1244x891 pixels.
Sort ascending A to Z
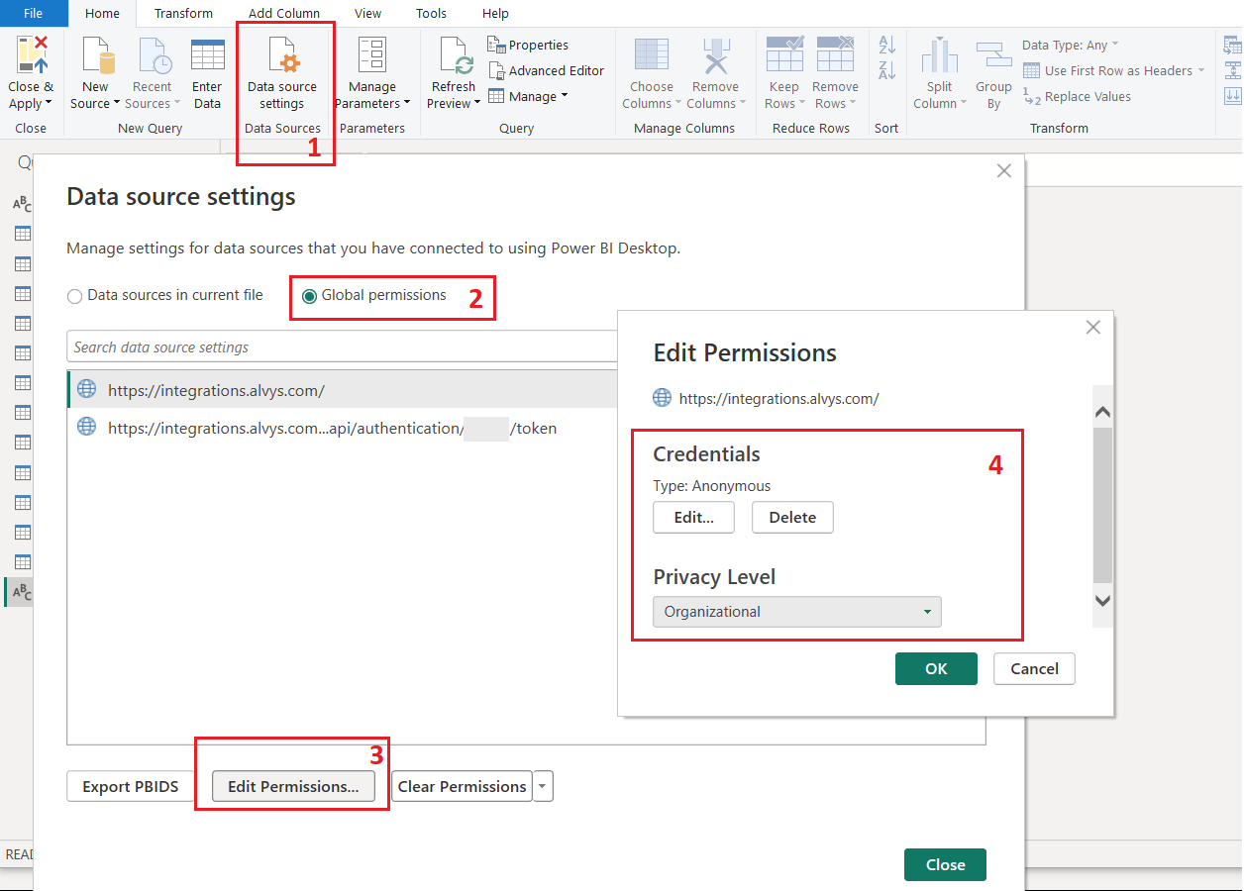(886, 45)
